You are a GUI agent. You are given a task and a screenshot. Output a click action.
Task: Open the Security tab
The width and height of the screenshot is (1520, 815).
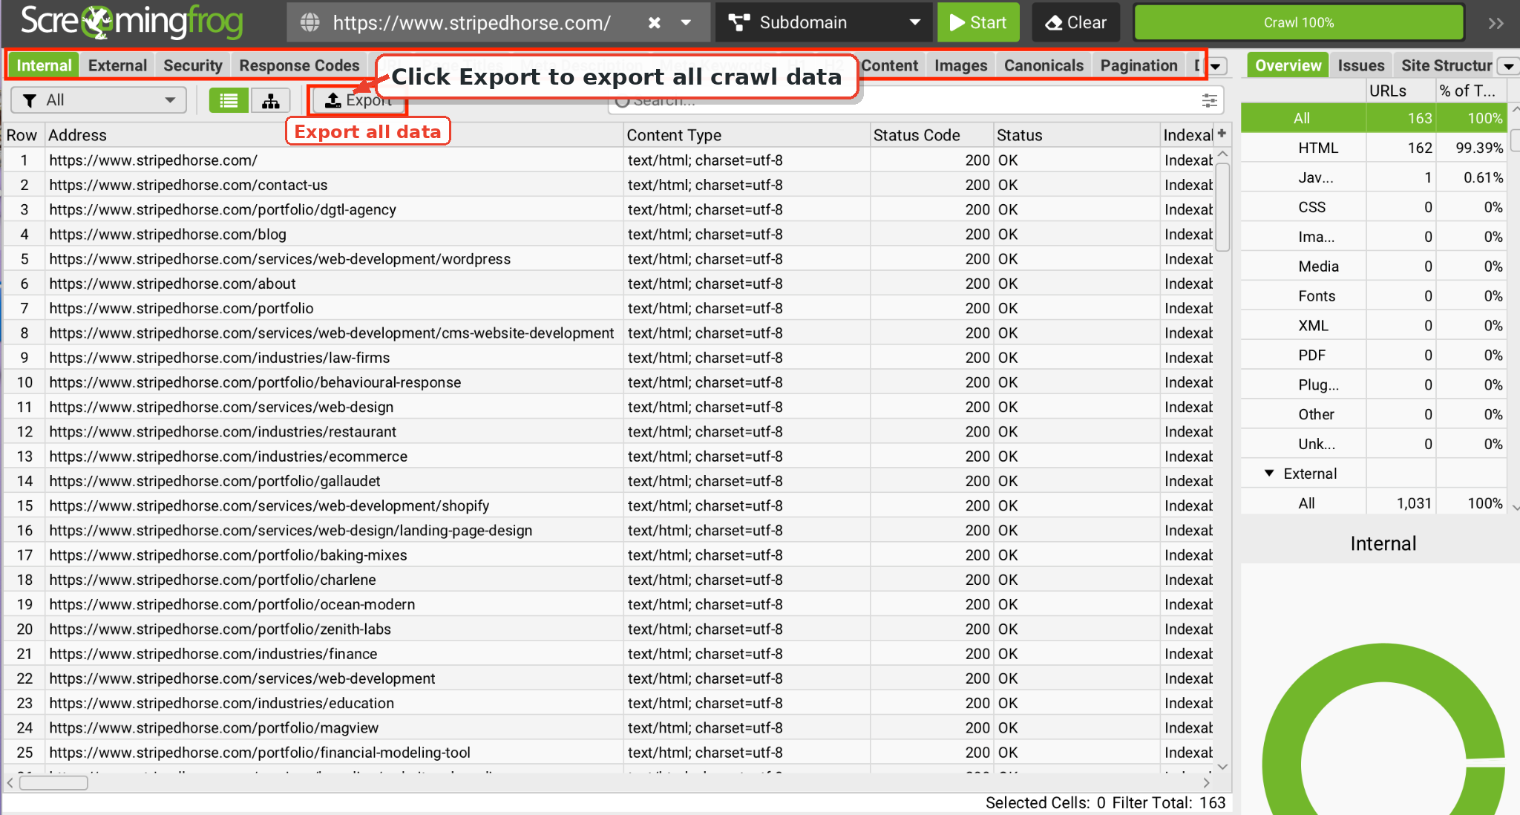193,65
